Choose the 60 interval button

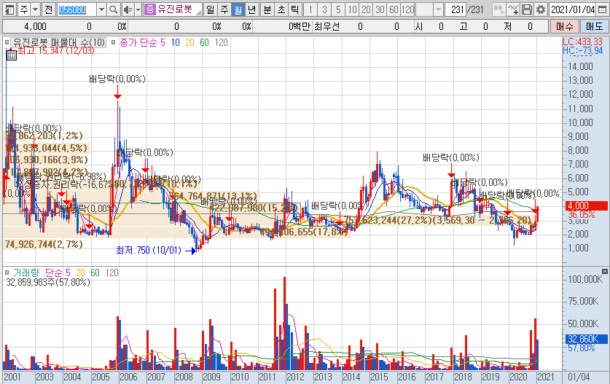394,9
